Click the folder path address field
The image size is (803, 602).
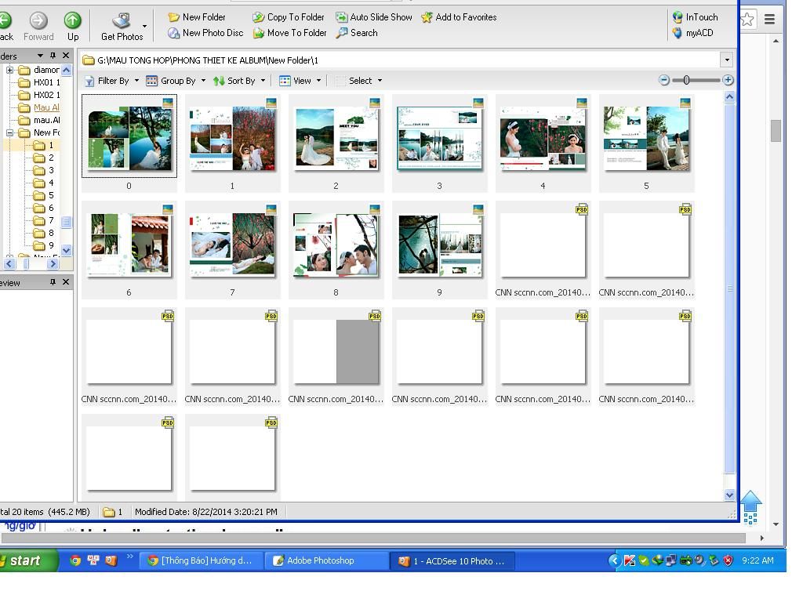401,60
